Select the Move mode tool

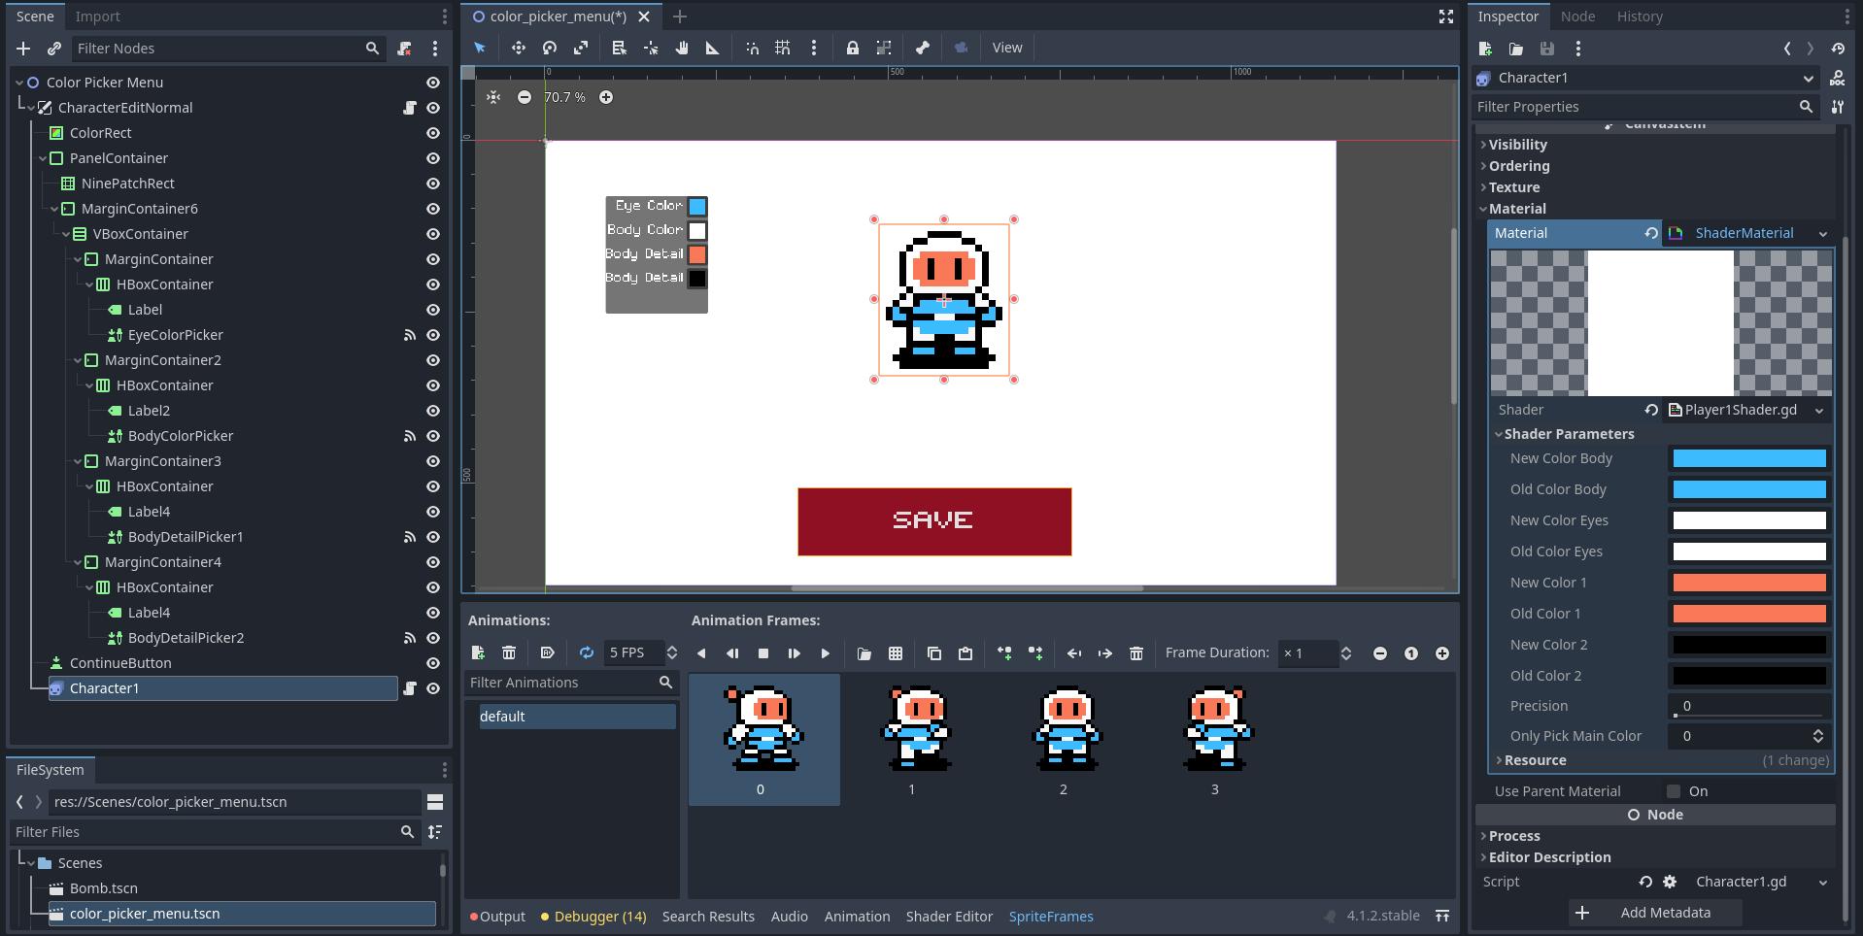pyautogui.click(x=519, y=47)
